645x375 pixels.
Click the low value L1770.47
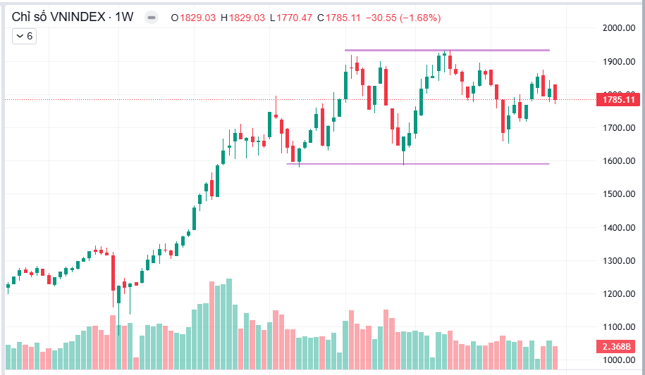[x=291, y=18]
